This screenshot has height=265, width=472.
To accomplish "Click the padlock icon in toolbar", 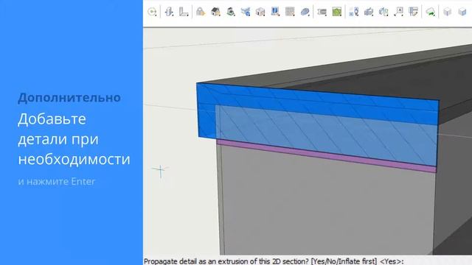I will (201, 12).
